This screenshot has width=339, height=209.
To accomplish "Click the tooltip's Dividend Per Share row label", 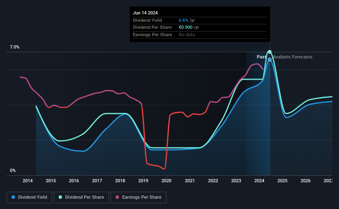I will [x=152, y=28].
